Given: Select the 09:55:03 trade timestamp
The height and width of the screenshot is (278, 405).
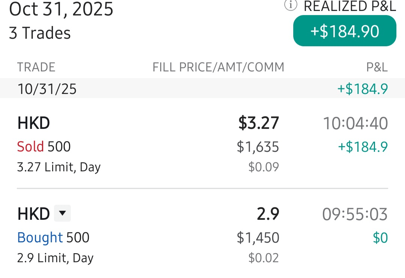Looking at the screenshot, I should (354, 214).
